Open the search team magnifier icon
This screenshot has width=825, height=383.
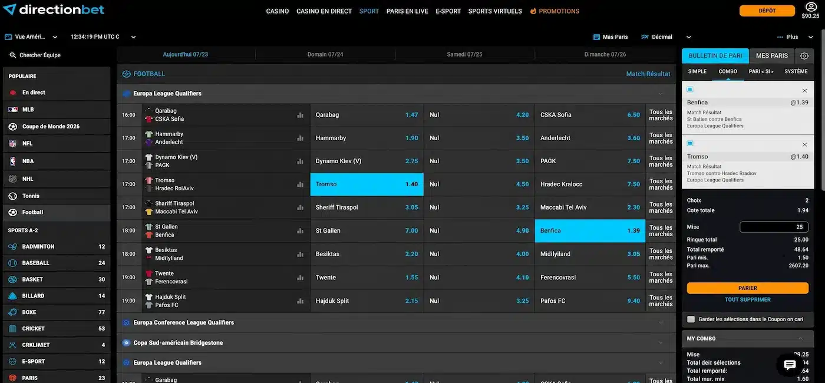point(12,55)
